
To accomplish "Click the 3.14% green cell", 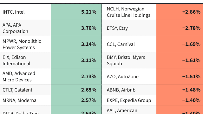I will click(76, 44).
